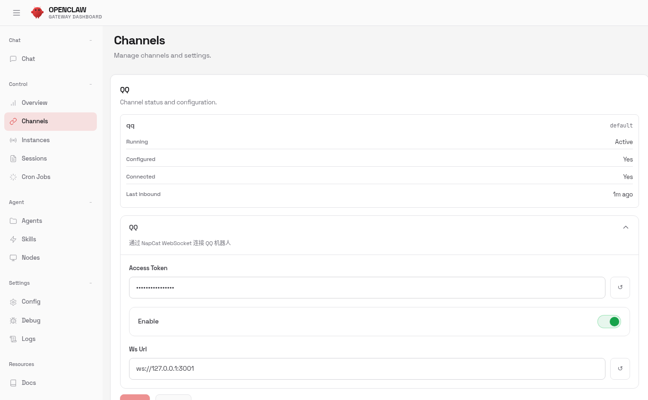
Task: Click the Channels link icon
Action: click(x=13, y=121)
